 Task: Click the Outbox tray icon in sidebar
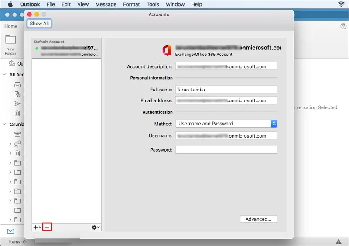click(x=12, y=63)
